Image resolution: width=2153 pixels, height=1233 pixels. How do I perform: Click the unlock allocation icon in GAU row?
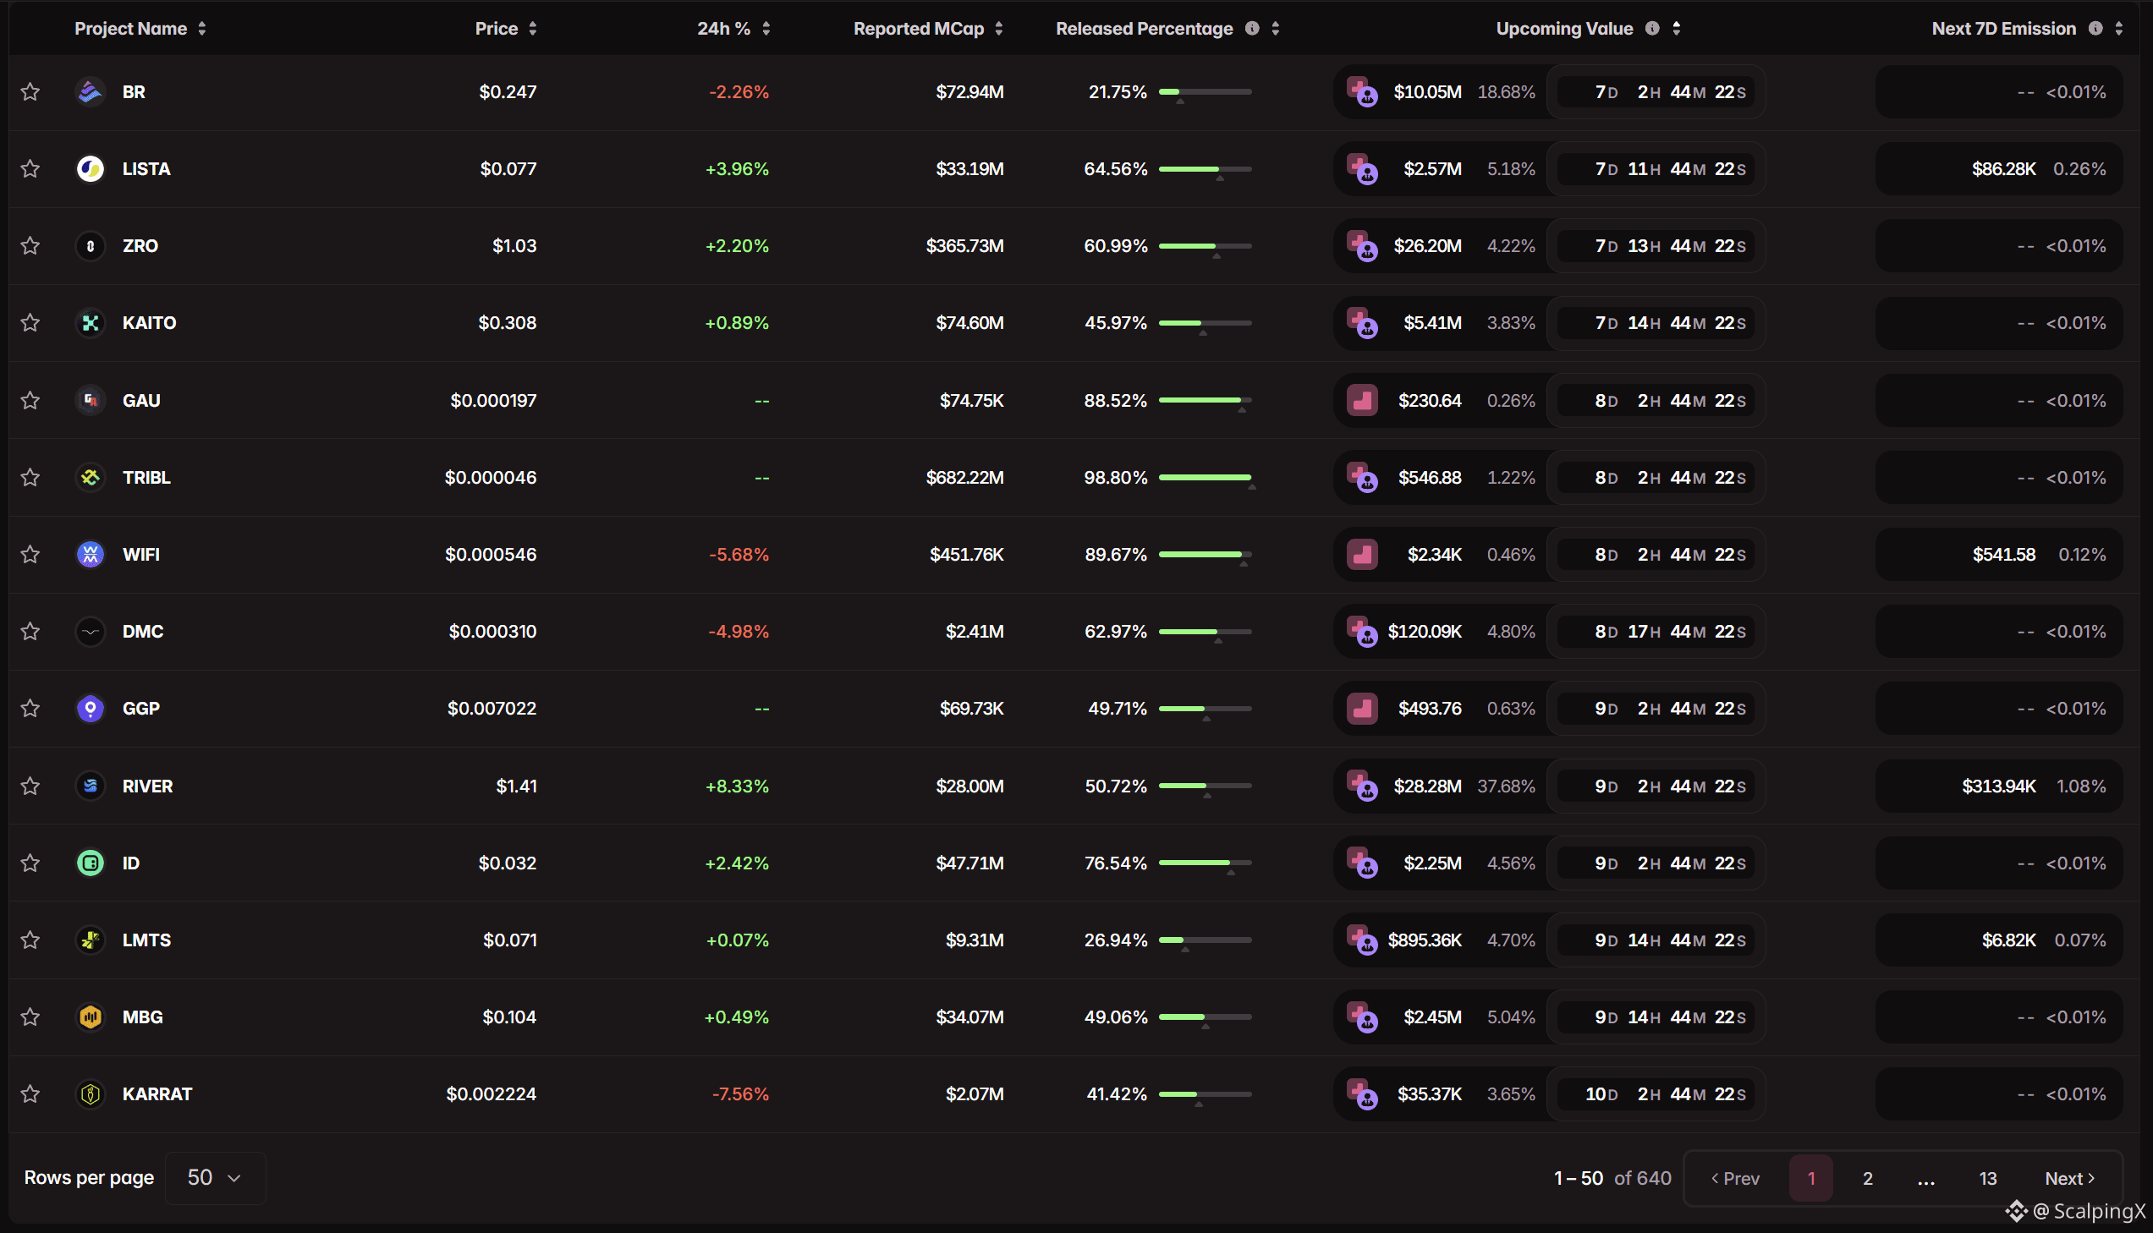tap(1362, 400)
